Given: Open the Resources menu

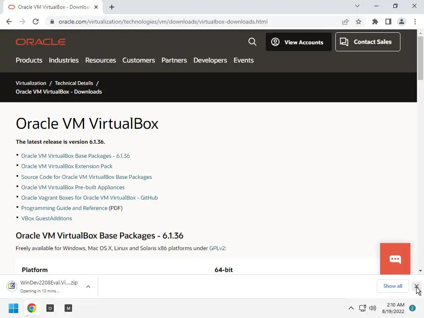Looking at the screenshot, I should pos(101,60).
